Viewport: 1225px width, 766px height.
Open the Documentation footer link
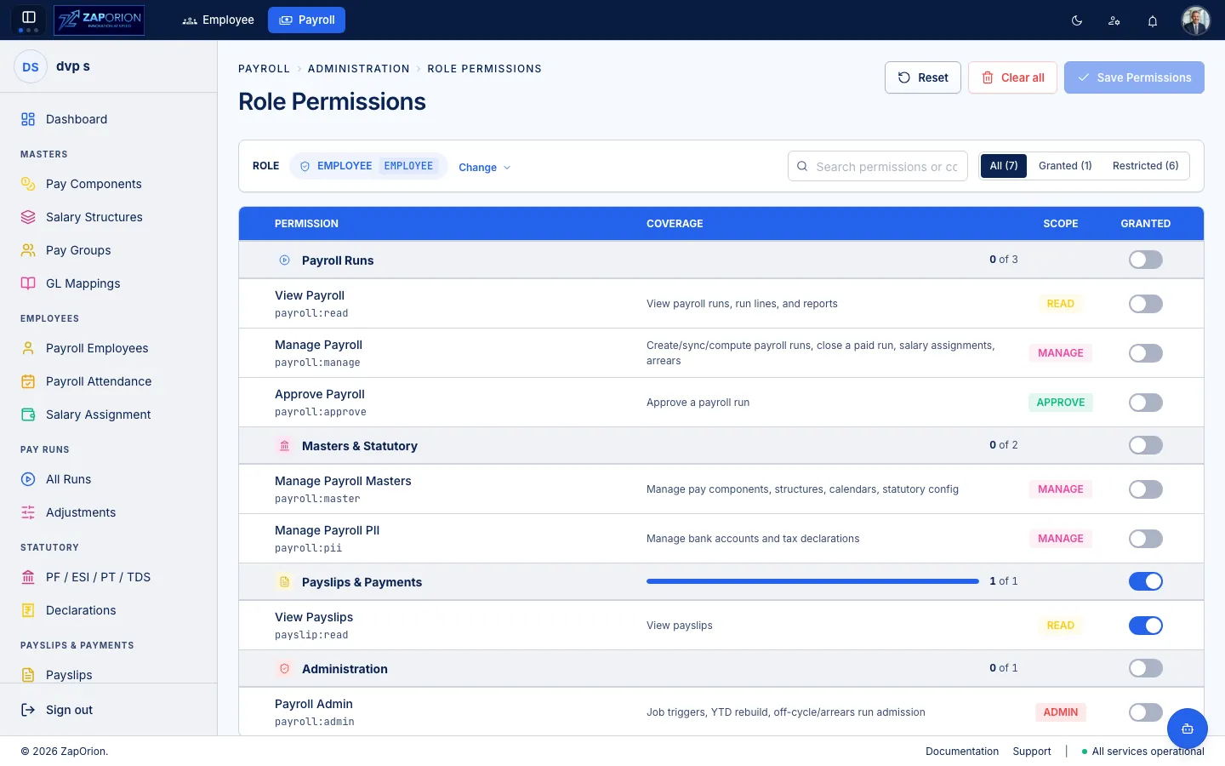click(962, 752)
